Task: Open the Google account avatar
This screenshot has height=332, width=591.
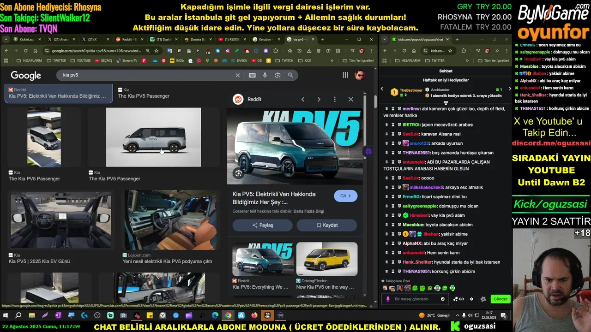Action: pyautogui.click(x=360, y=75)
